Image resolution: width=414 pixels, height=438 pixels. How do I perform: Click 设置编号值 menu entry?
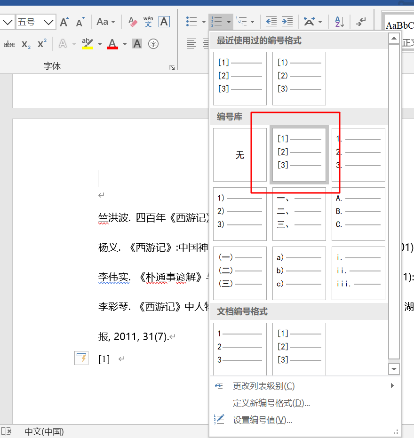pos(304,420)
